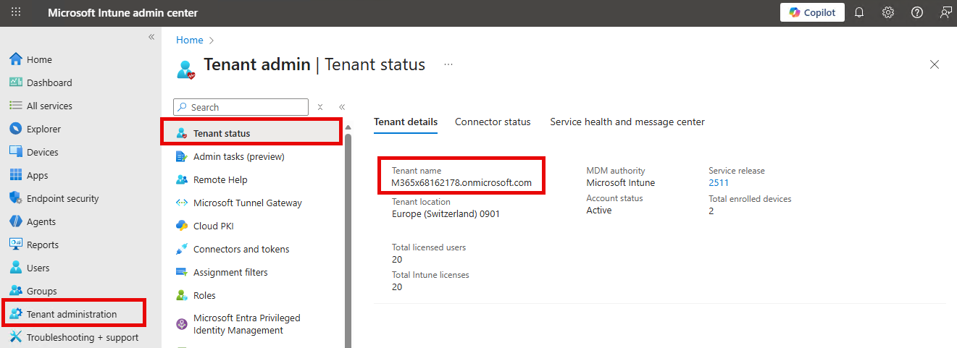Click the Europe (Switzerland) 0901 location text

coord(446,213)
